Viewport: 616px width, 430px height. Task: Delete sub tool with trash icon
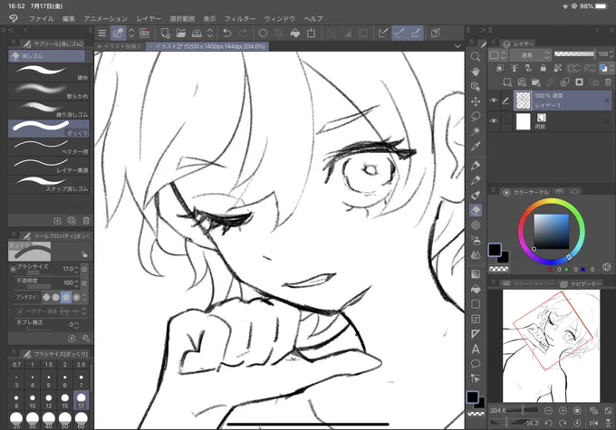[86, 221]
